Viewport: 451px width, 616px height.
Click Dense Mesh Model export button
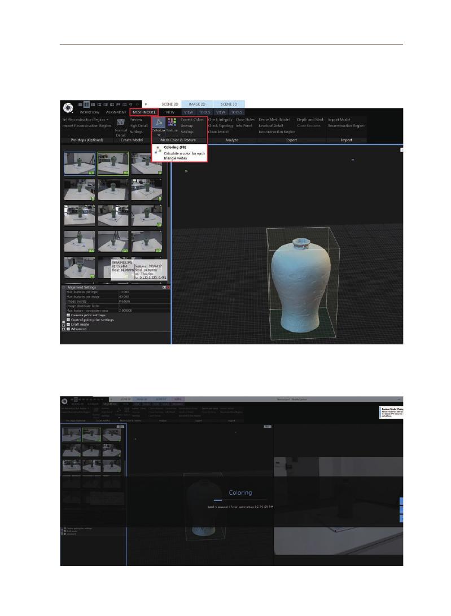pos(274,119)
